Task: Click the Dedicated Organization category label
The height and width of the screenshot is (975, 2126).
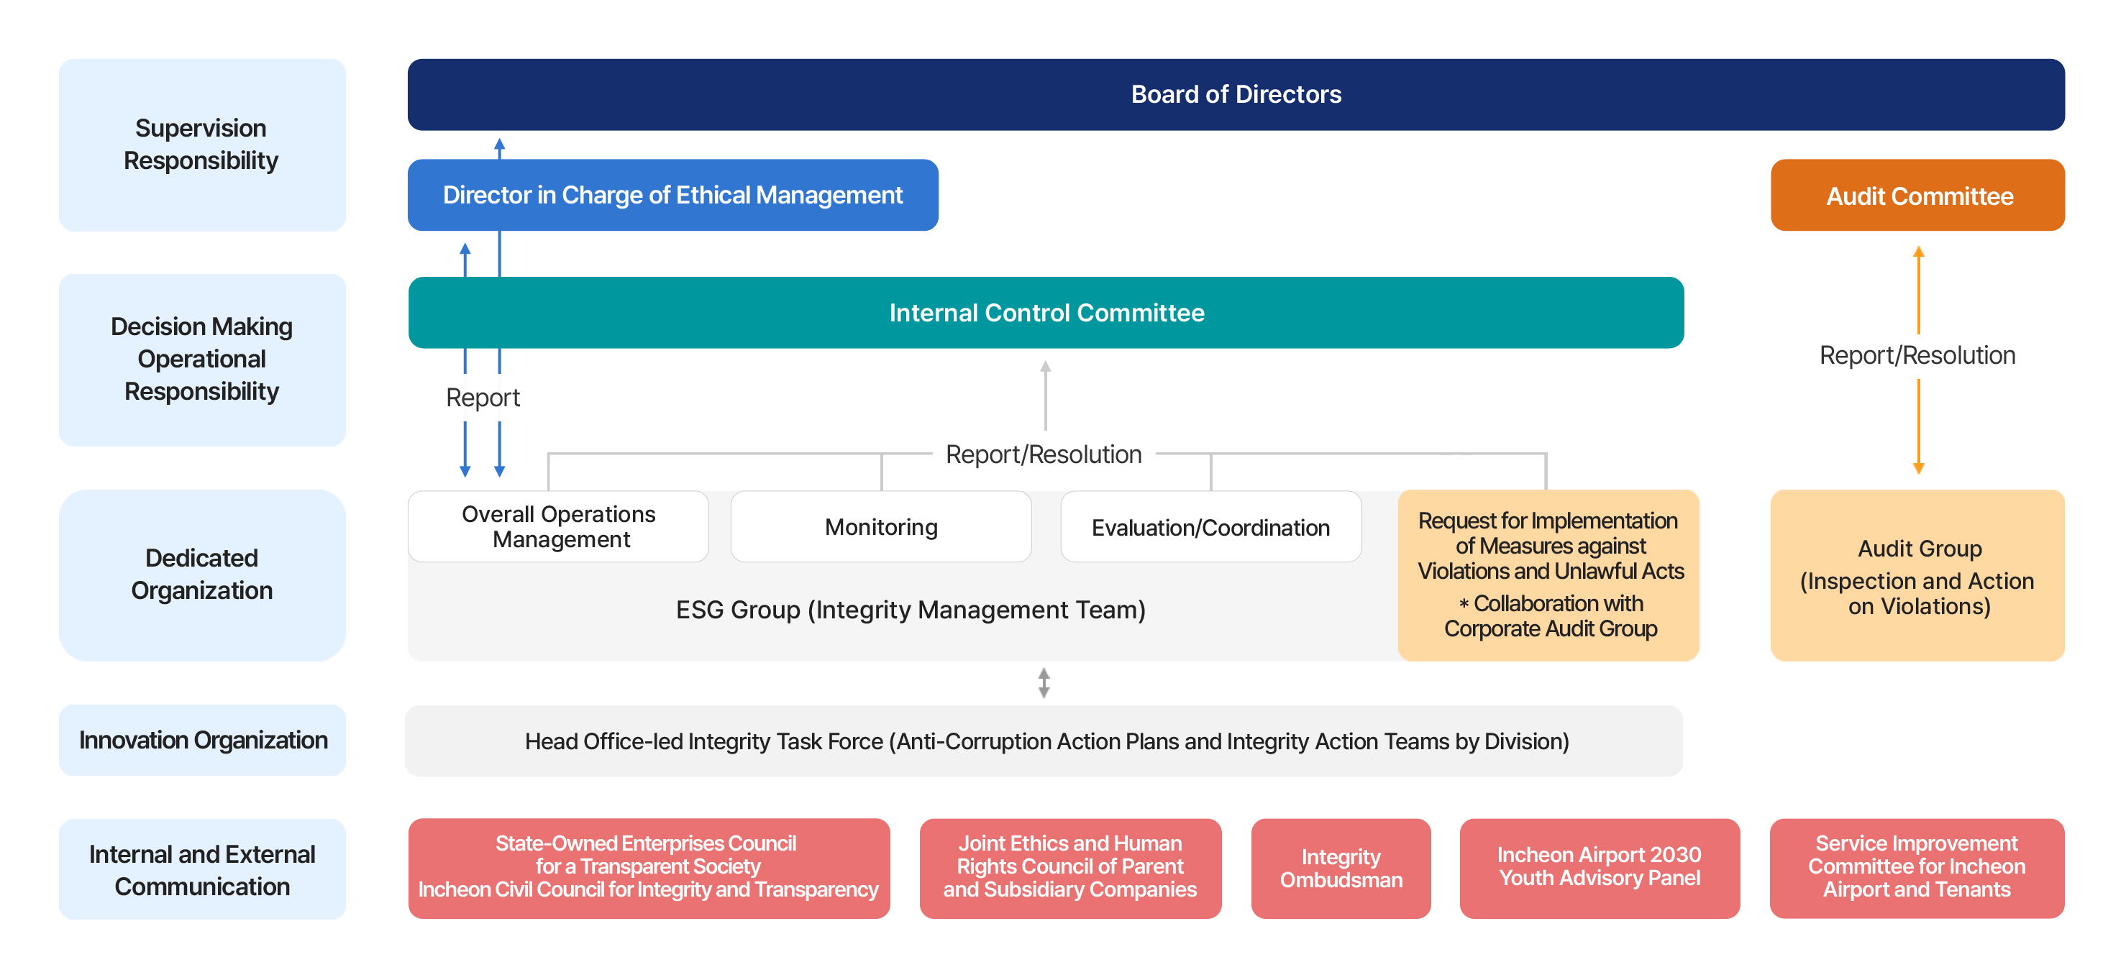Action: pos(201,574)
